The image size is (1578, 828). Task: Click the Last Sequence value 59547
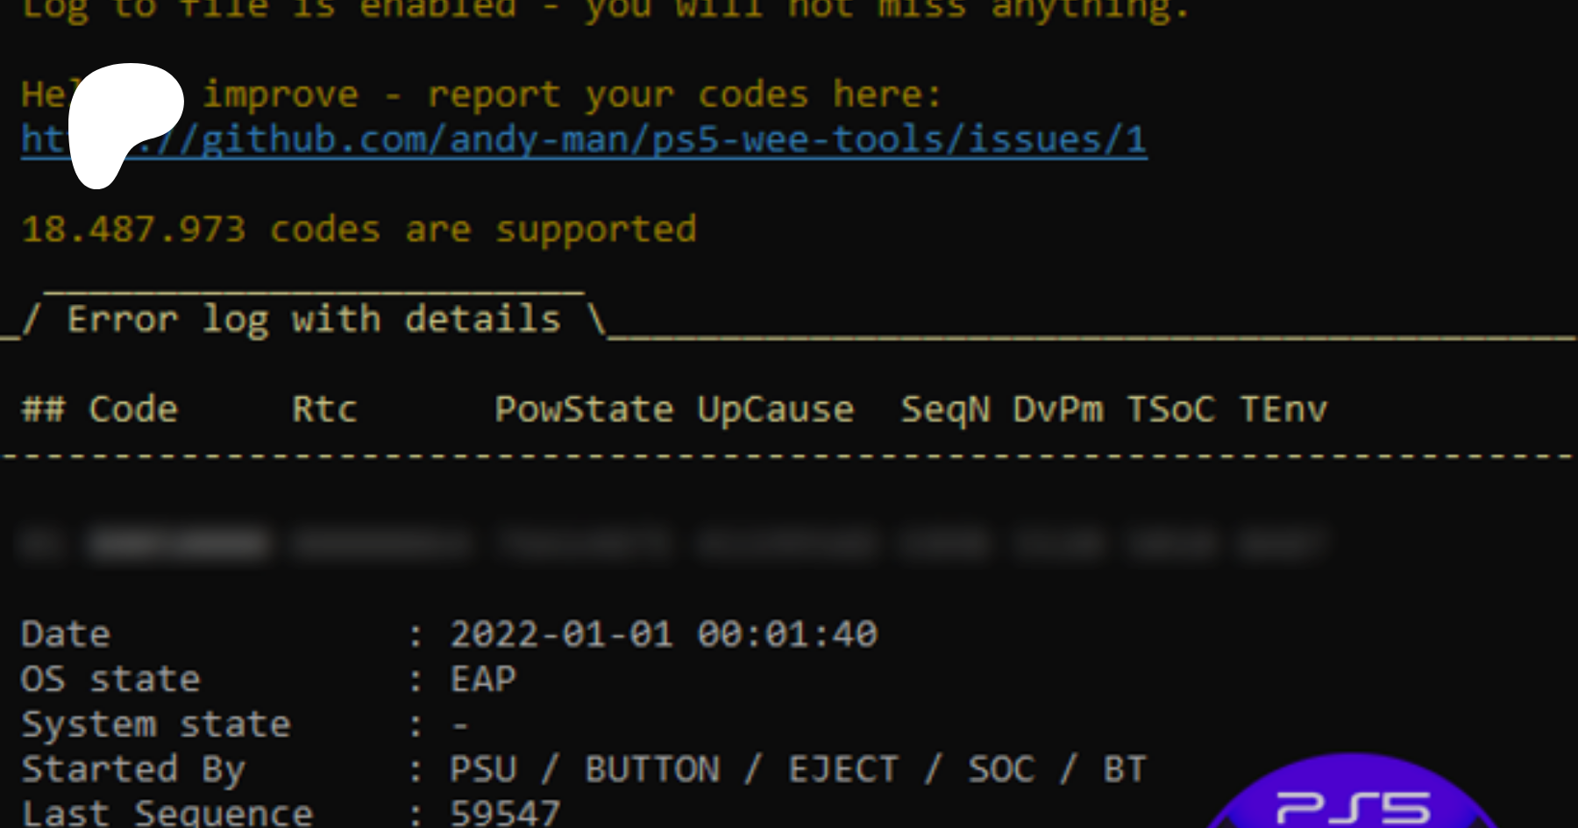[x=505, y=813]
